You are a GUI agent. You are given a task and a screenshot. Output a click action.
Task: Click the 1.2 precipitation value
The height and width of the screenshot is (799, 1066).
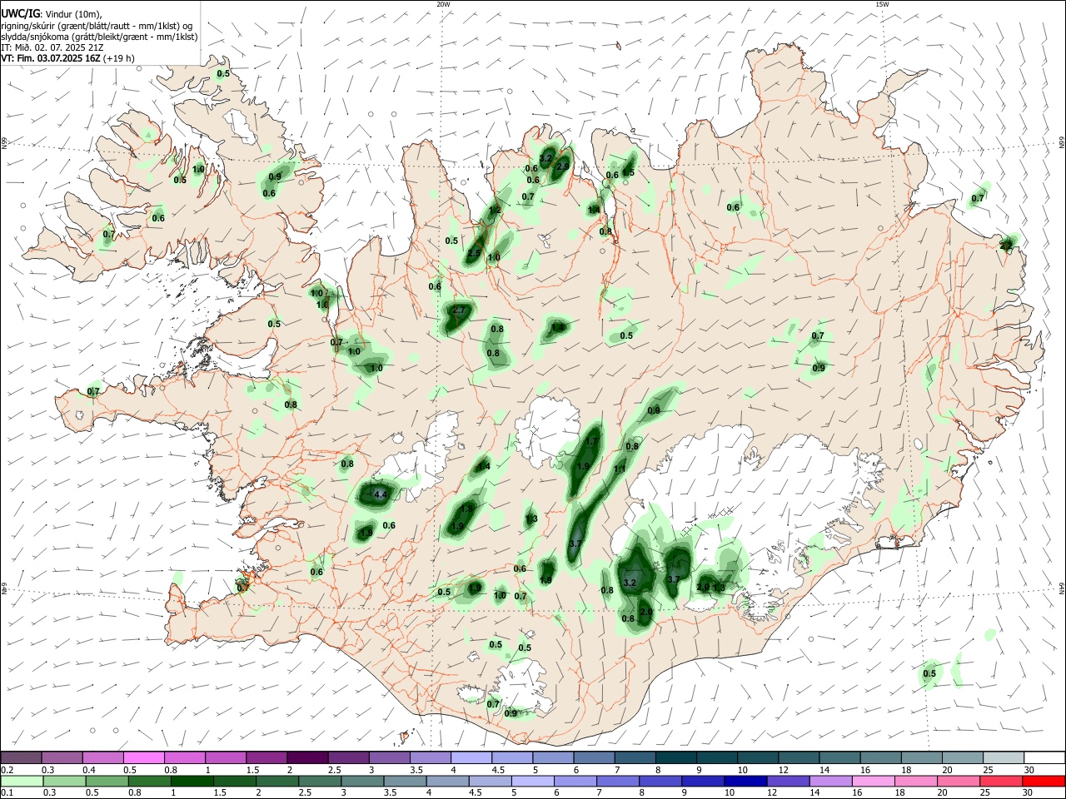(x=495, y=211)
